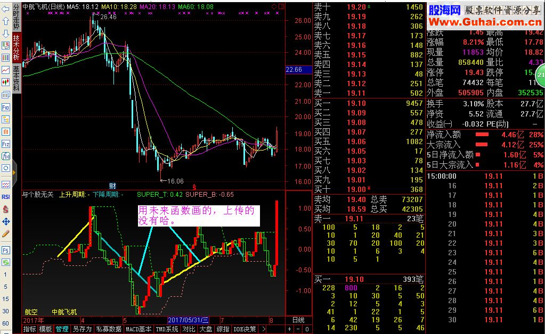Viewport: 545px width, 334px height.
Task: Select the pencil drawing tool icon
Action: [5, 234]
